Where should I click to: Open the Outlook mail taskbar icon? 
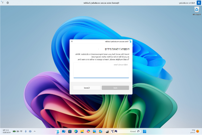[64, 131]
